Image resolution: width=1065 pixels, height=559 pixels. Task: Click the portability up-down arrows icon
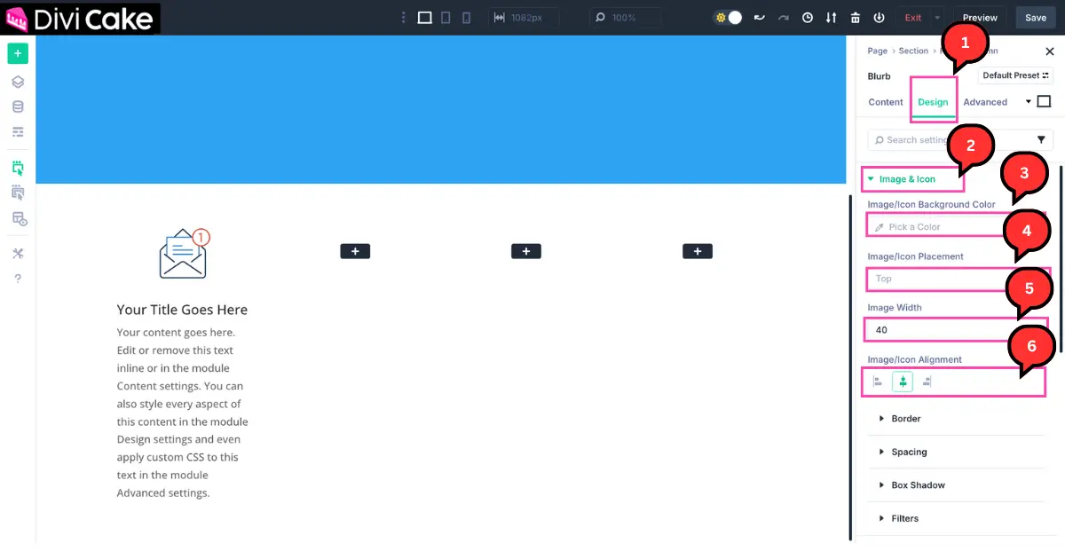(x=831, y=18)
